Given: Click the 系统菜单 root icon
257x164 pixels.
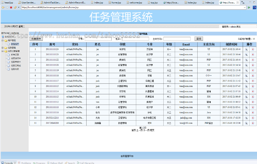Looking at the screenshot, I should [3, 37].
